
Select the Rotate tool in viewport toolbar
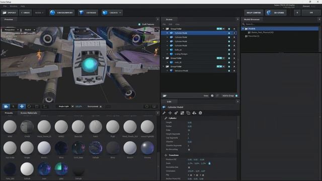click(x=29, y=106)
